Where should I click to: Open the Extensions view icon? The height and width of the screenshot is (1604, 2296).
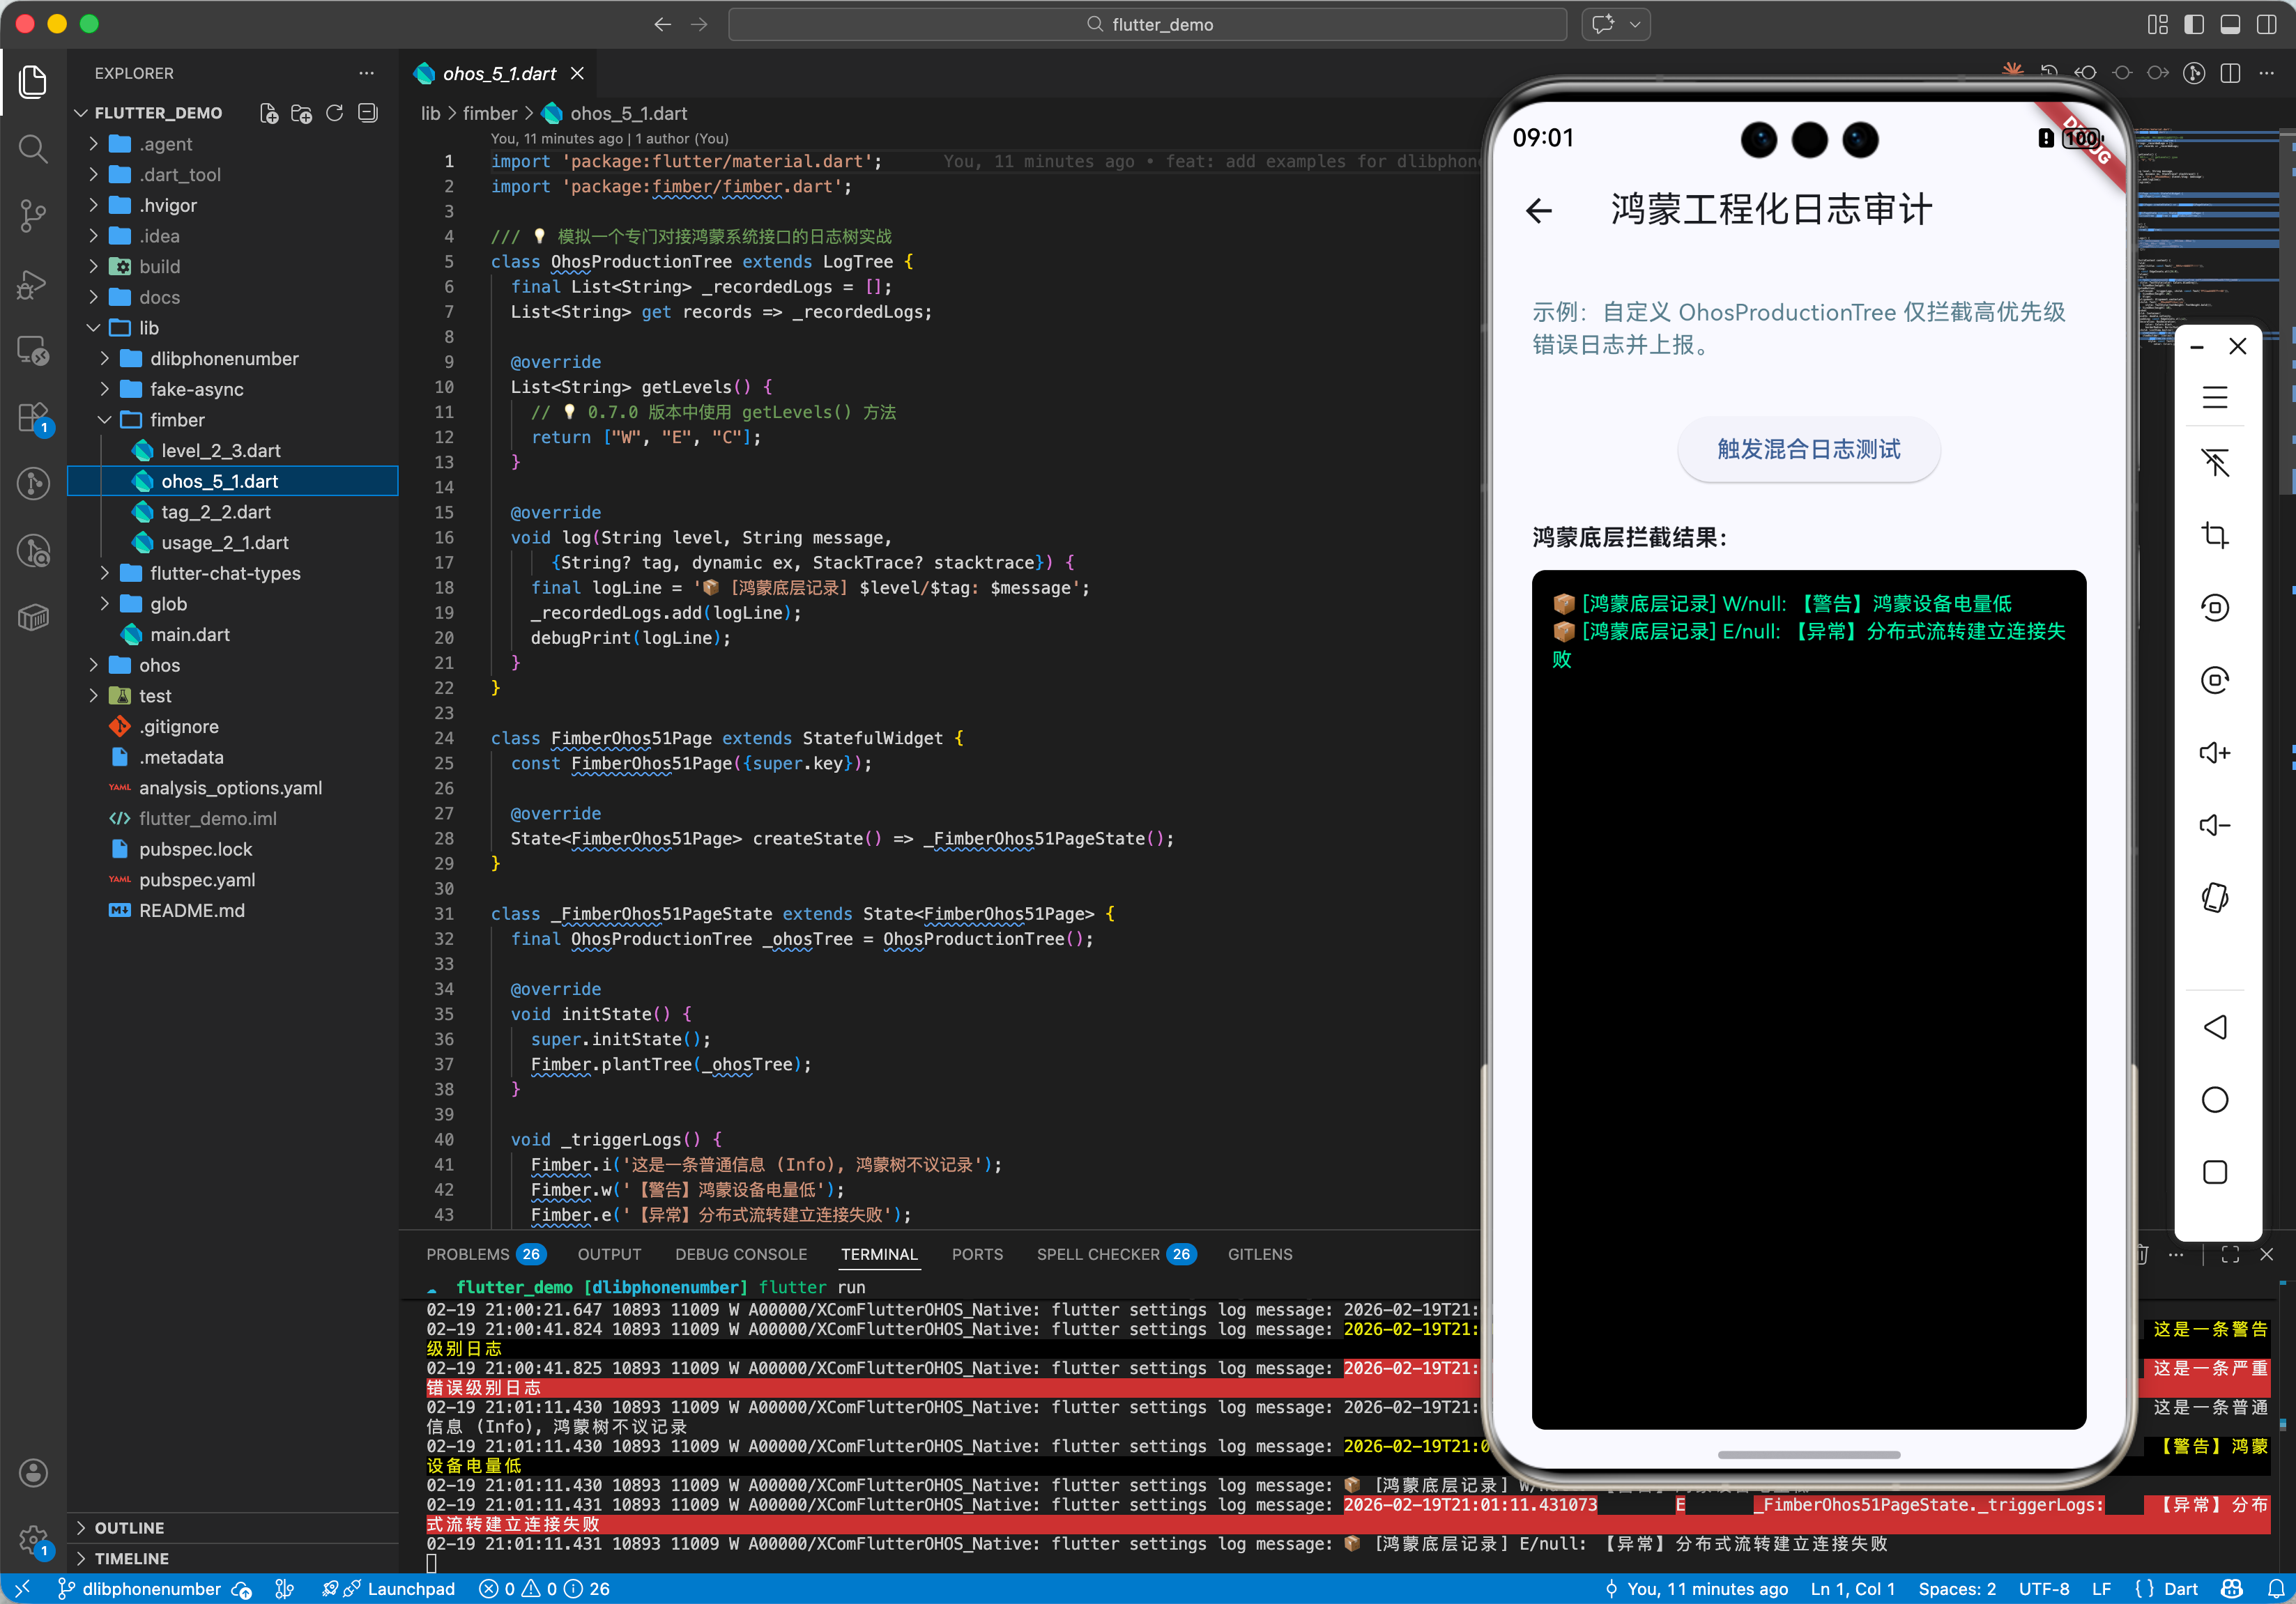[x=33, y=417]
